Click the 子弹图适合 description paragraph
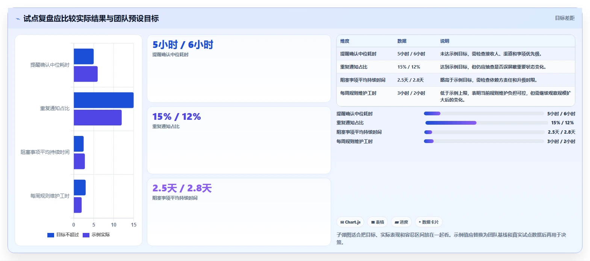 coord(451,239)
